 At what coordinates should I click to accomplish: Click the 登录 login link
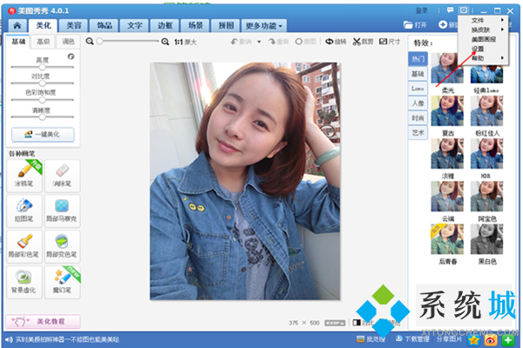click(x=422, y=10)
